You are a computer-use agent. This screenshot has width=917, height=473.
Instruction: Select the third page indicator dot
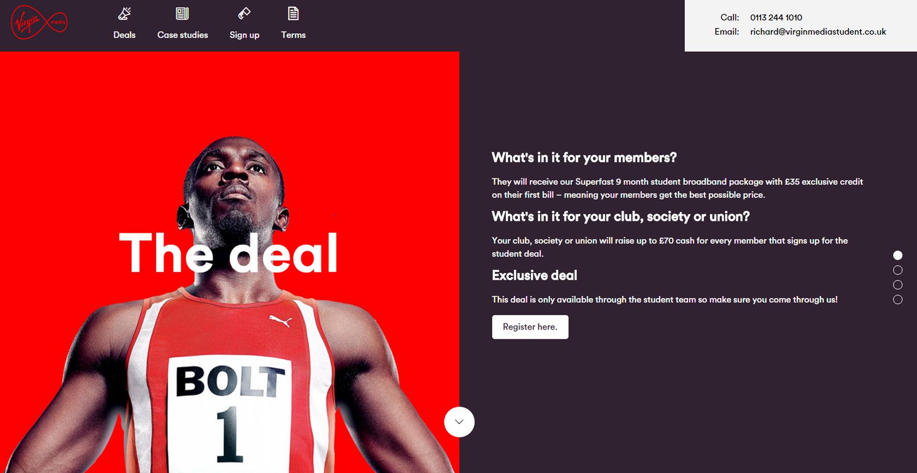898,285
